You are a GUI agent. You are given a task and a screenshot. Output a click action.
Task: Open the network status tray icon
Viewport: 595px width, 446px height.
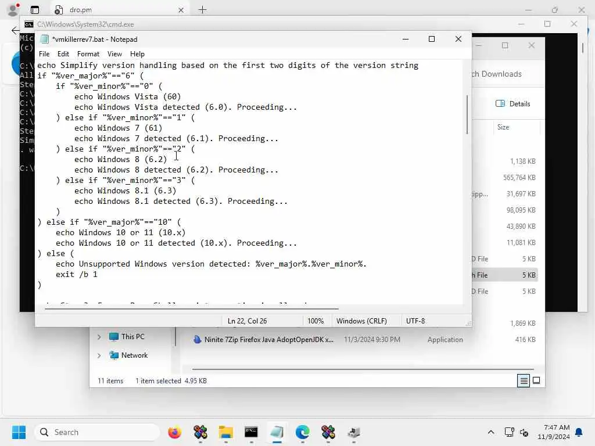point(509,432)
